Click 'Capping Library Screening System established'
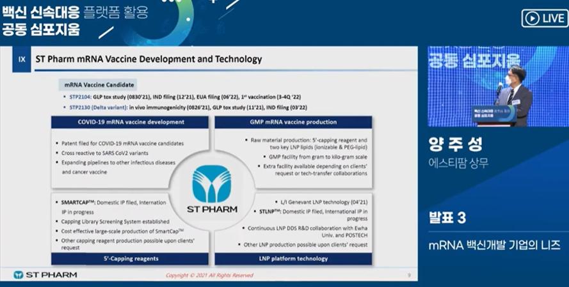Screen dimensions: 569x287 115,221
